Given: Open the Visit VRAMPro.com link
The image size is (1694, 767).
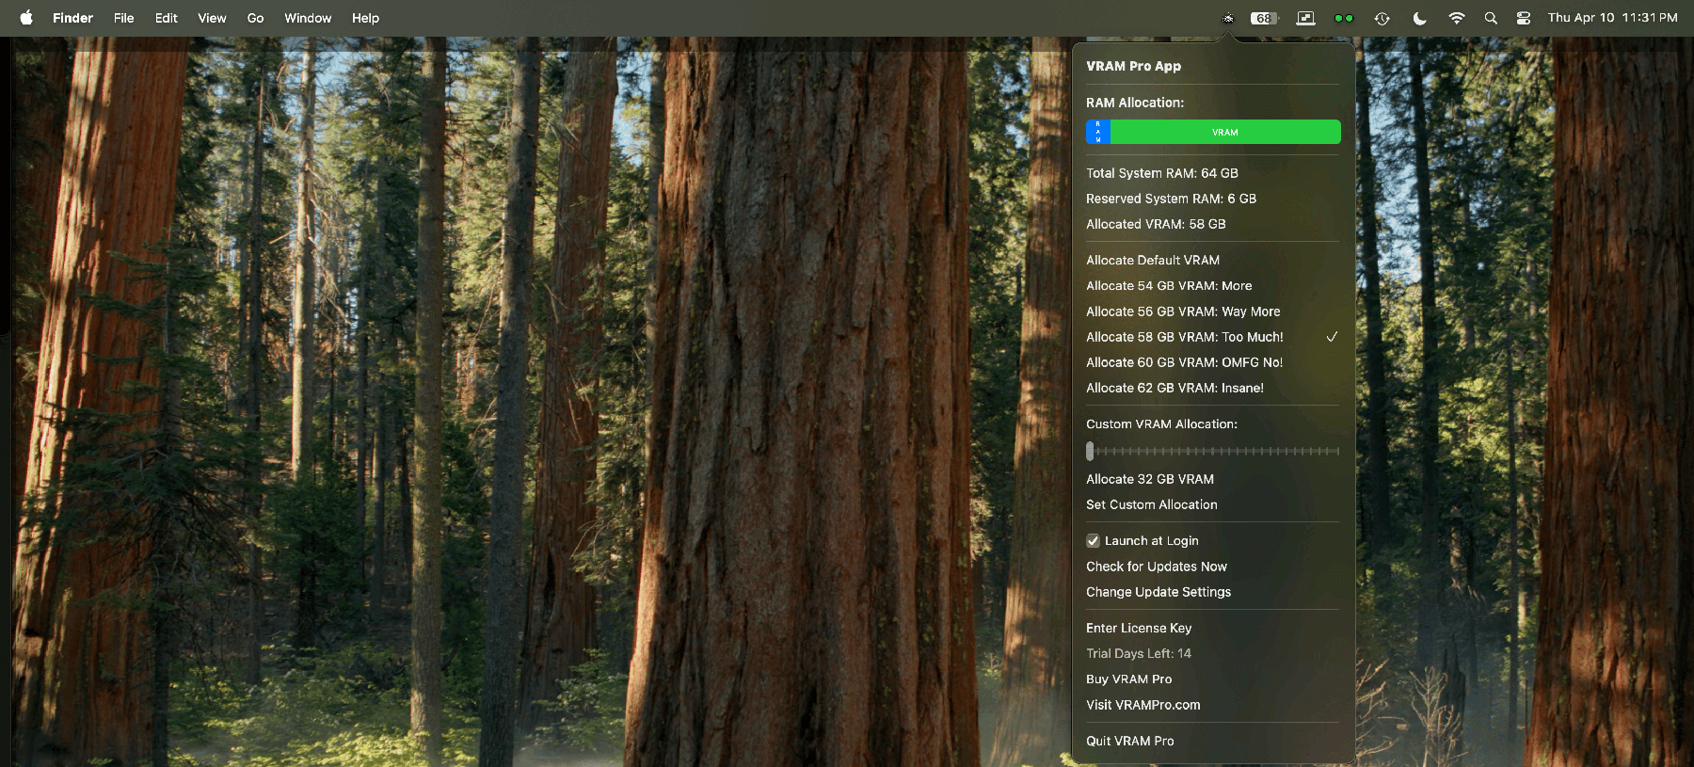Looking at the screenshot, I should [1143, 705].
